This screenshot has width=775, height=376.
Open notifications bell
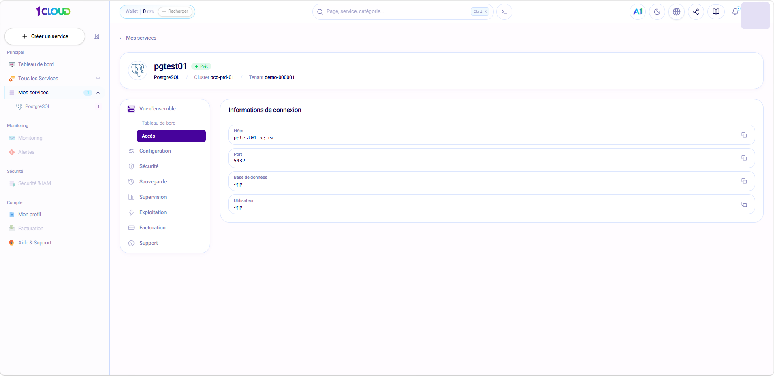735,12
